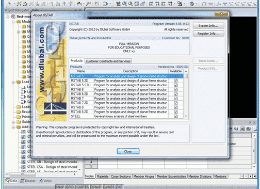Click the STEEL CSA module icon

(23, 167)
